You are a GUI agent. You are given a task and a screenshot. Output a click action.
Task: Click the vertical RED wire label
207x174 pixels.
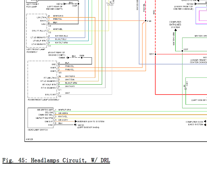(x=154, y=12)
